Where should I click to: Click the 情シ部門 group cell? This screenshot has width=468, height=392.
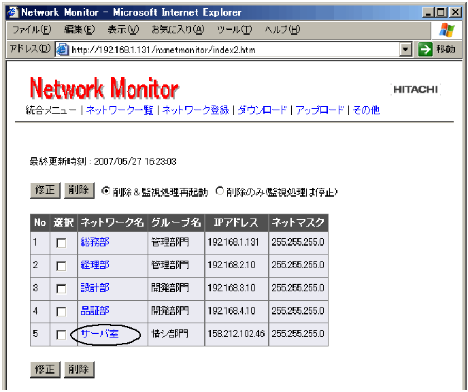point(176,334)
